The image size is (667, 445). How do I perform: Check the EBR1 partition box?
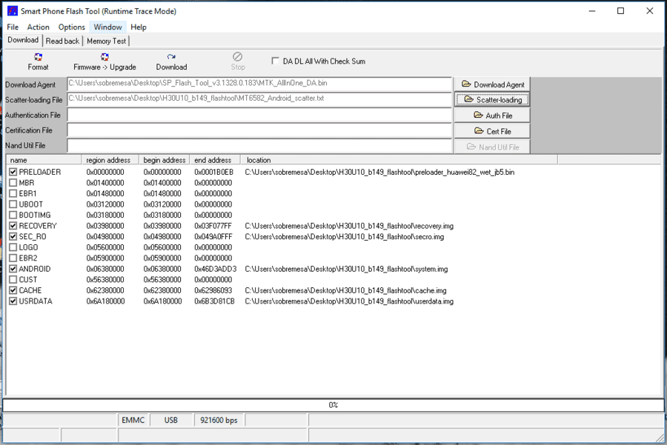coord(13,193)
